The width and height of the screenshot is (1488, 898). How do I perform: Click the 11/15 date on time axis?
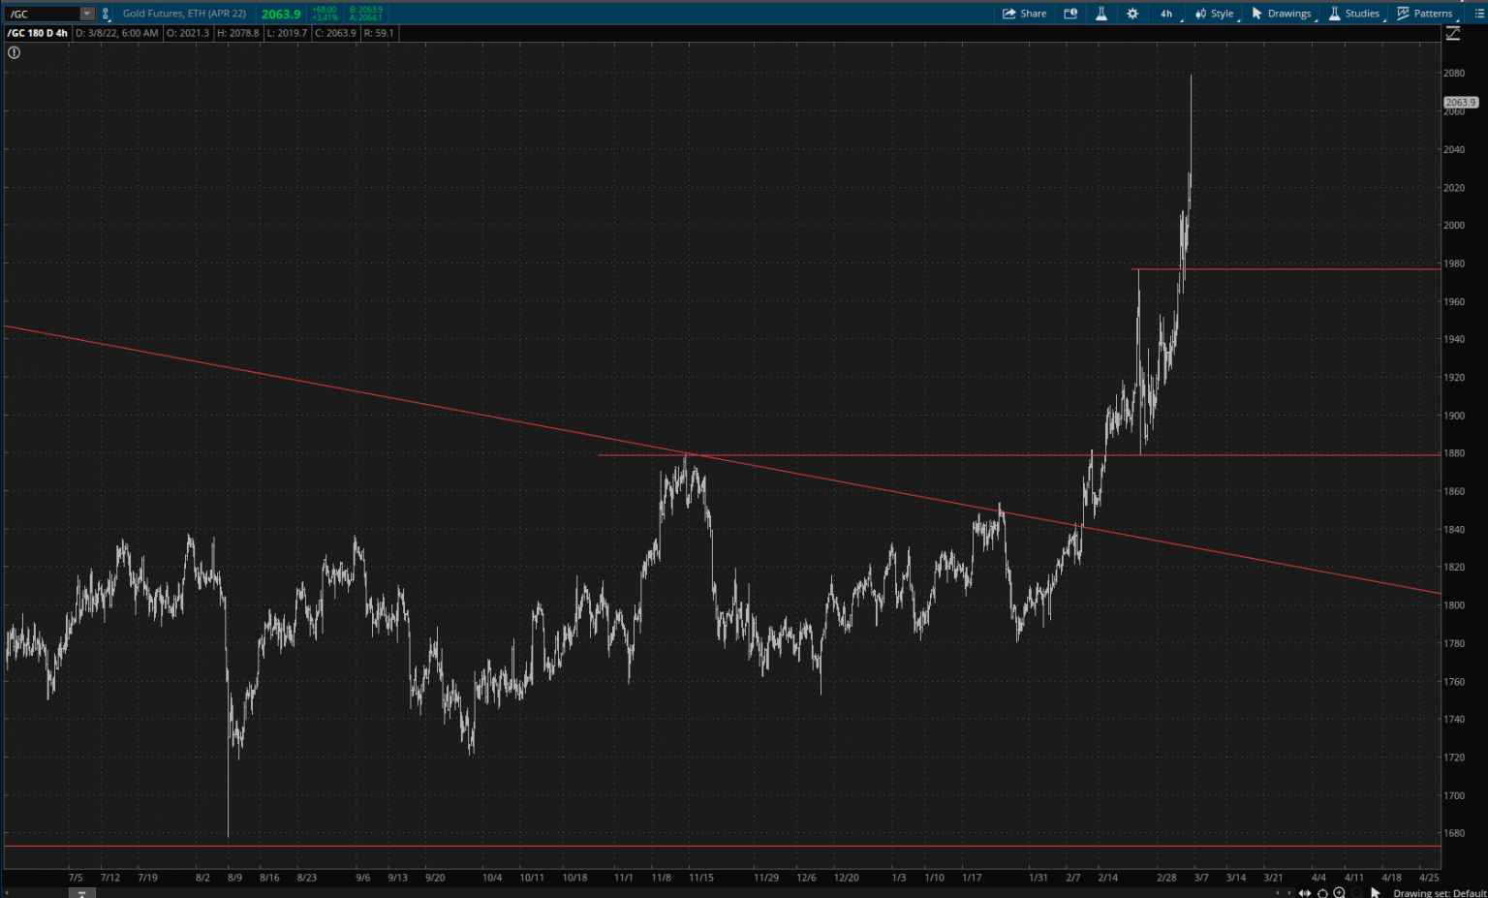[701, 878]
